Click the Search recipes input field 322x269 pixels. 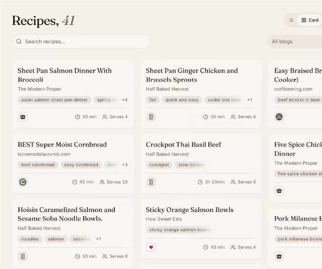[81, 41]
